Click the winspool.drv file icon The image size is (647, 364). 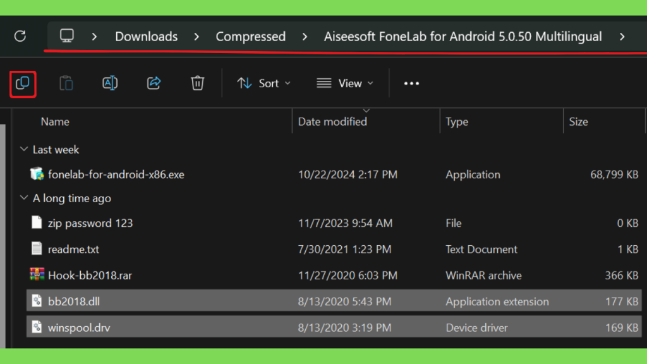click(37, 327)
